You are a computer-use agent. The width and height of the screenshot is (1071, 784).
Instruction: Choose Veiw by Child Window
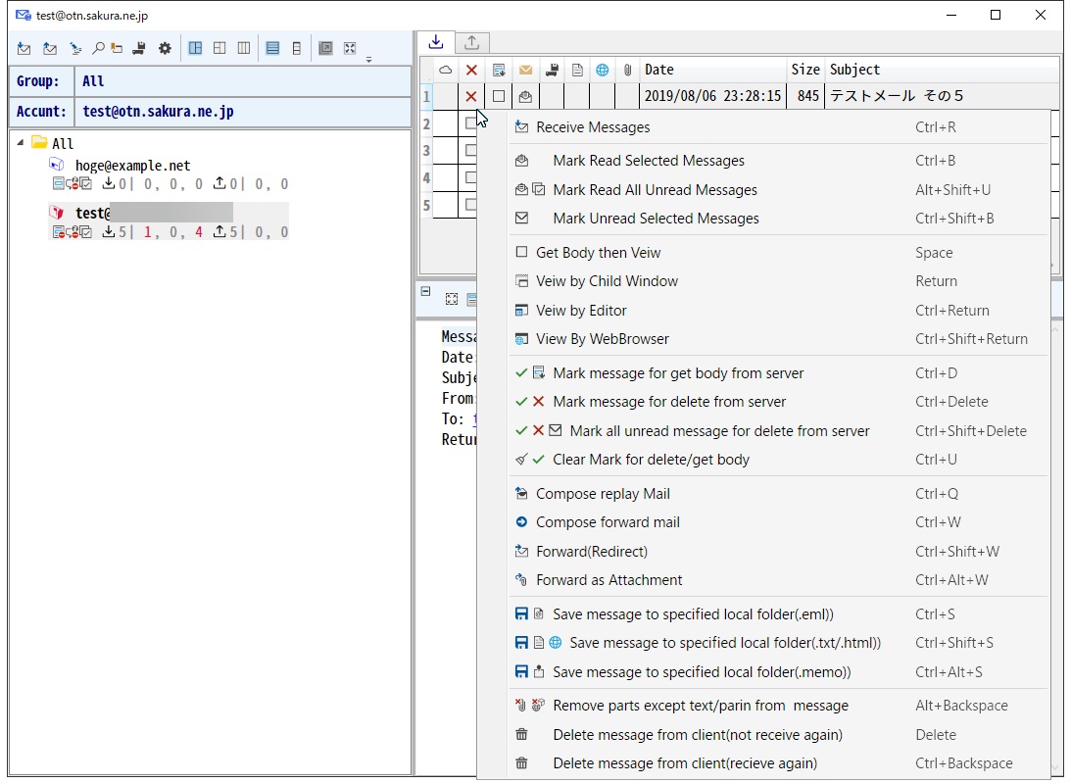point(779,281)
